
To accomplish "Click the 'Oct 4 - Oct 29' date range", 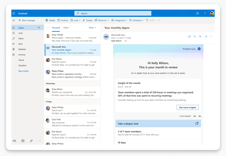I will [x=124, y=87].
